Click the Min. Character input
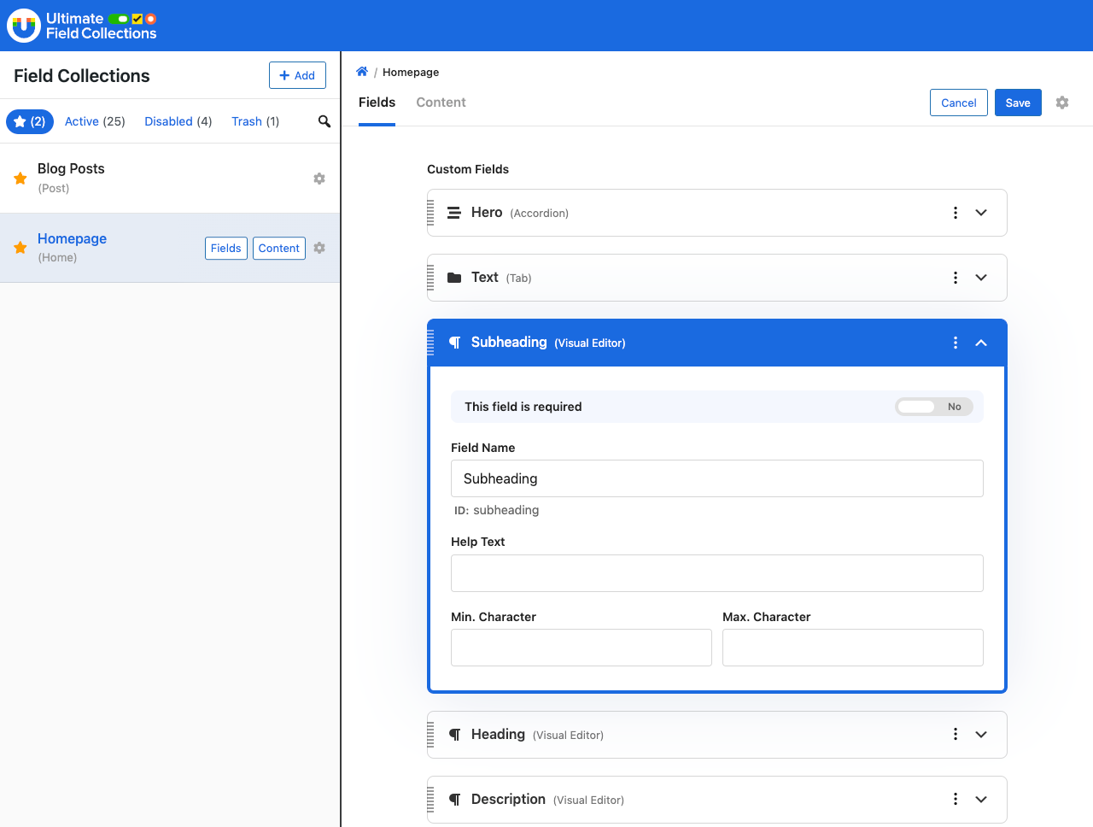Image resolution: width=1093 pixels, height=827 pixels. [582, 648]
